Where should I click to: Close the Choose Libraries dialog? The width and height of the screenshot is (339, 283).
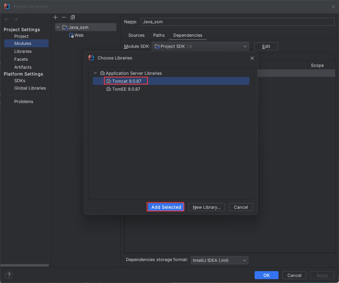tap(252, 58)
